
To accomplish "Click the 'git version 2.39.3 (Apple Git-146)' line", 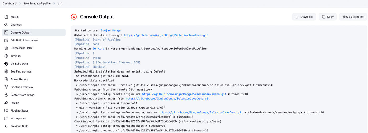I will pos(120,108).
